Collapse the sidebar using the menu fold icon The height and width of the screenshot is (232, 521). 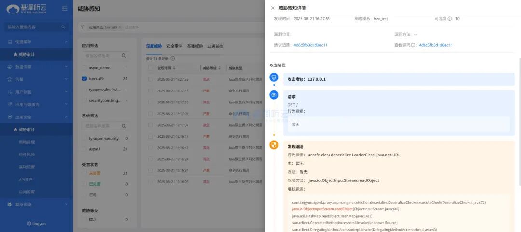click(x=65, y=8)
